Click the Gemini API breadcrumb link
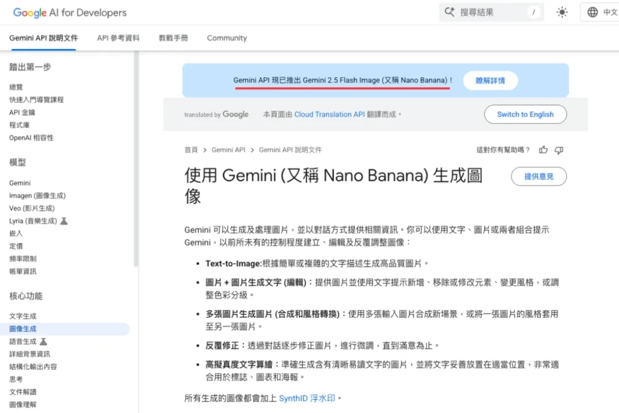619x413 pixels. pyautogui.click(x=228, y=149)
